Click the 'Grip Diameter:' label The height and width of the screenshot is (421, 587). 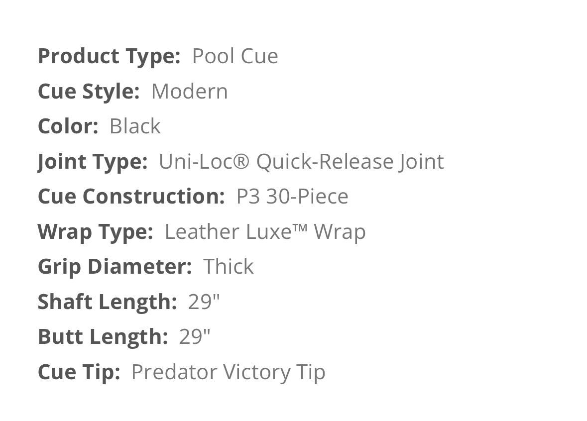(x=115, y=267)
